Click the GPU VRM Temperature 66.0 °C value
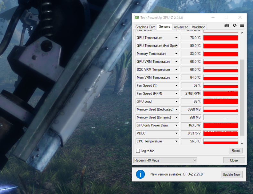253x194 pixels. [191, 62]
